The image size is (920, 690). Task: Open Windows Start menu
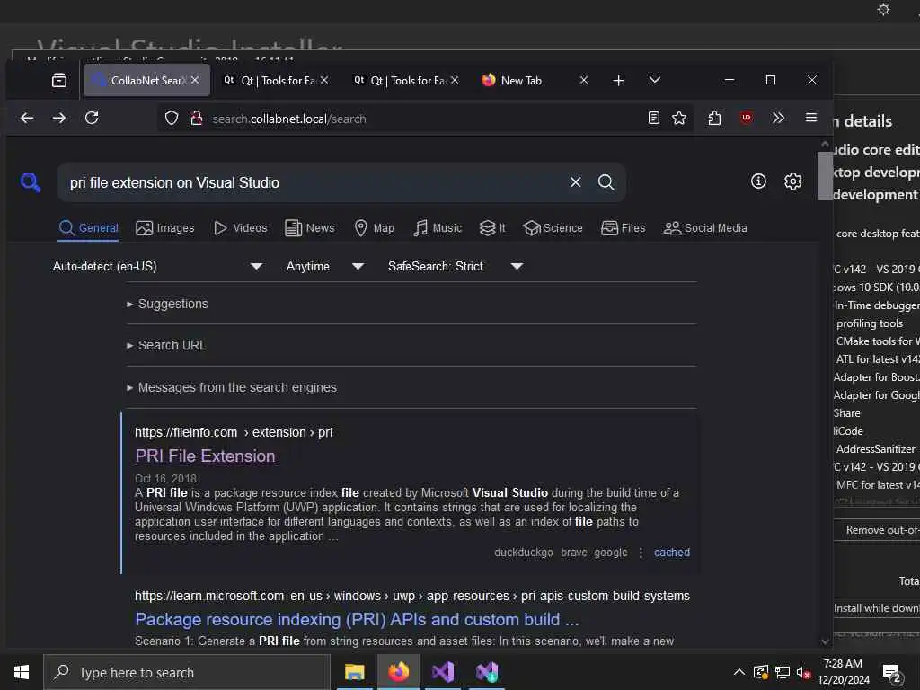pos(22,672)
